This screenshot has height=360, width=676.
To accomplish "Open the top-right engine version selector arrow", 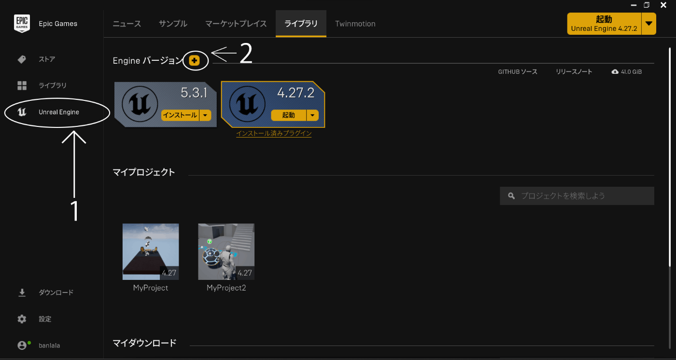I will [649, 24].
